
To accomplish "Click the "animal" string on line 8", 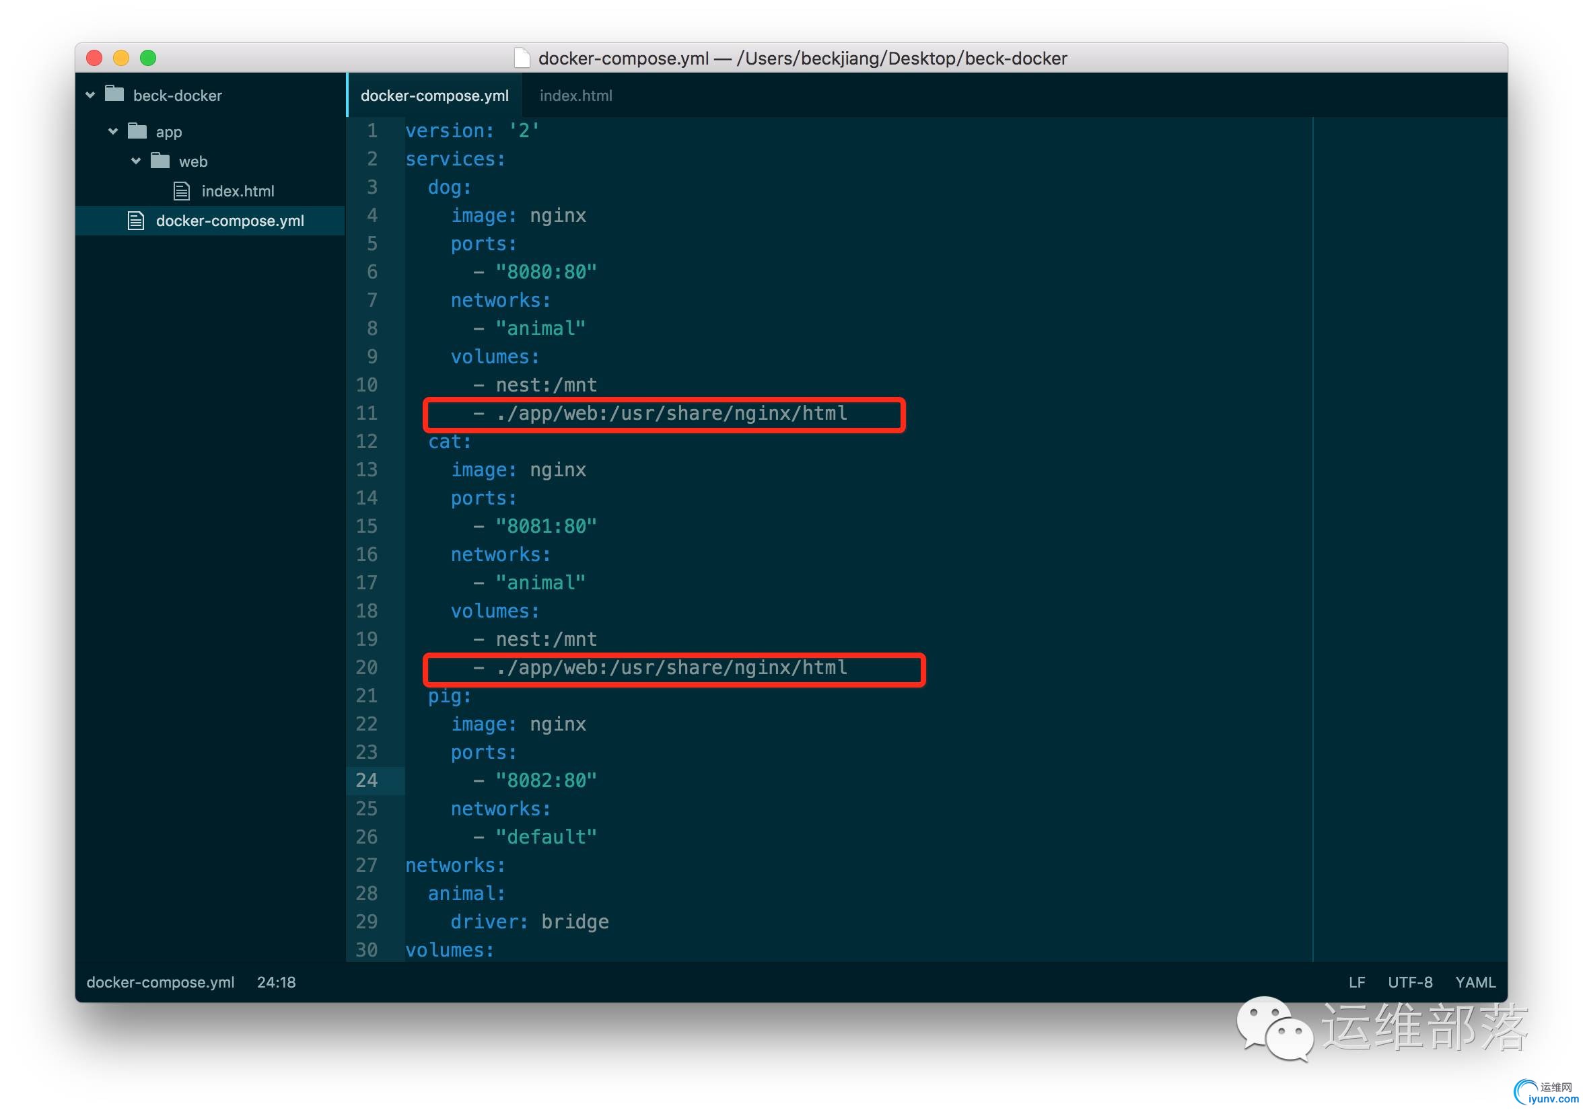I will coord(540,328).
